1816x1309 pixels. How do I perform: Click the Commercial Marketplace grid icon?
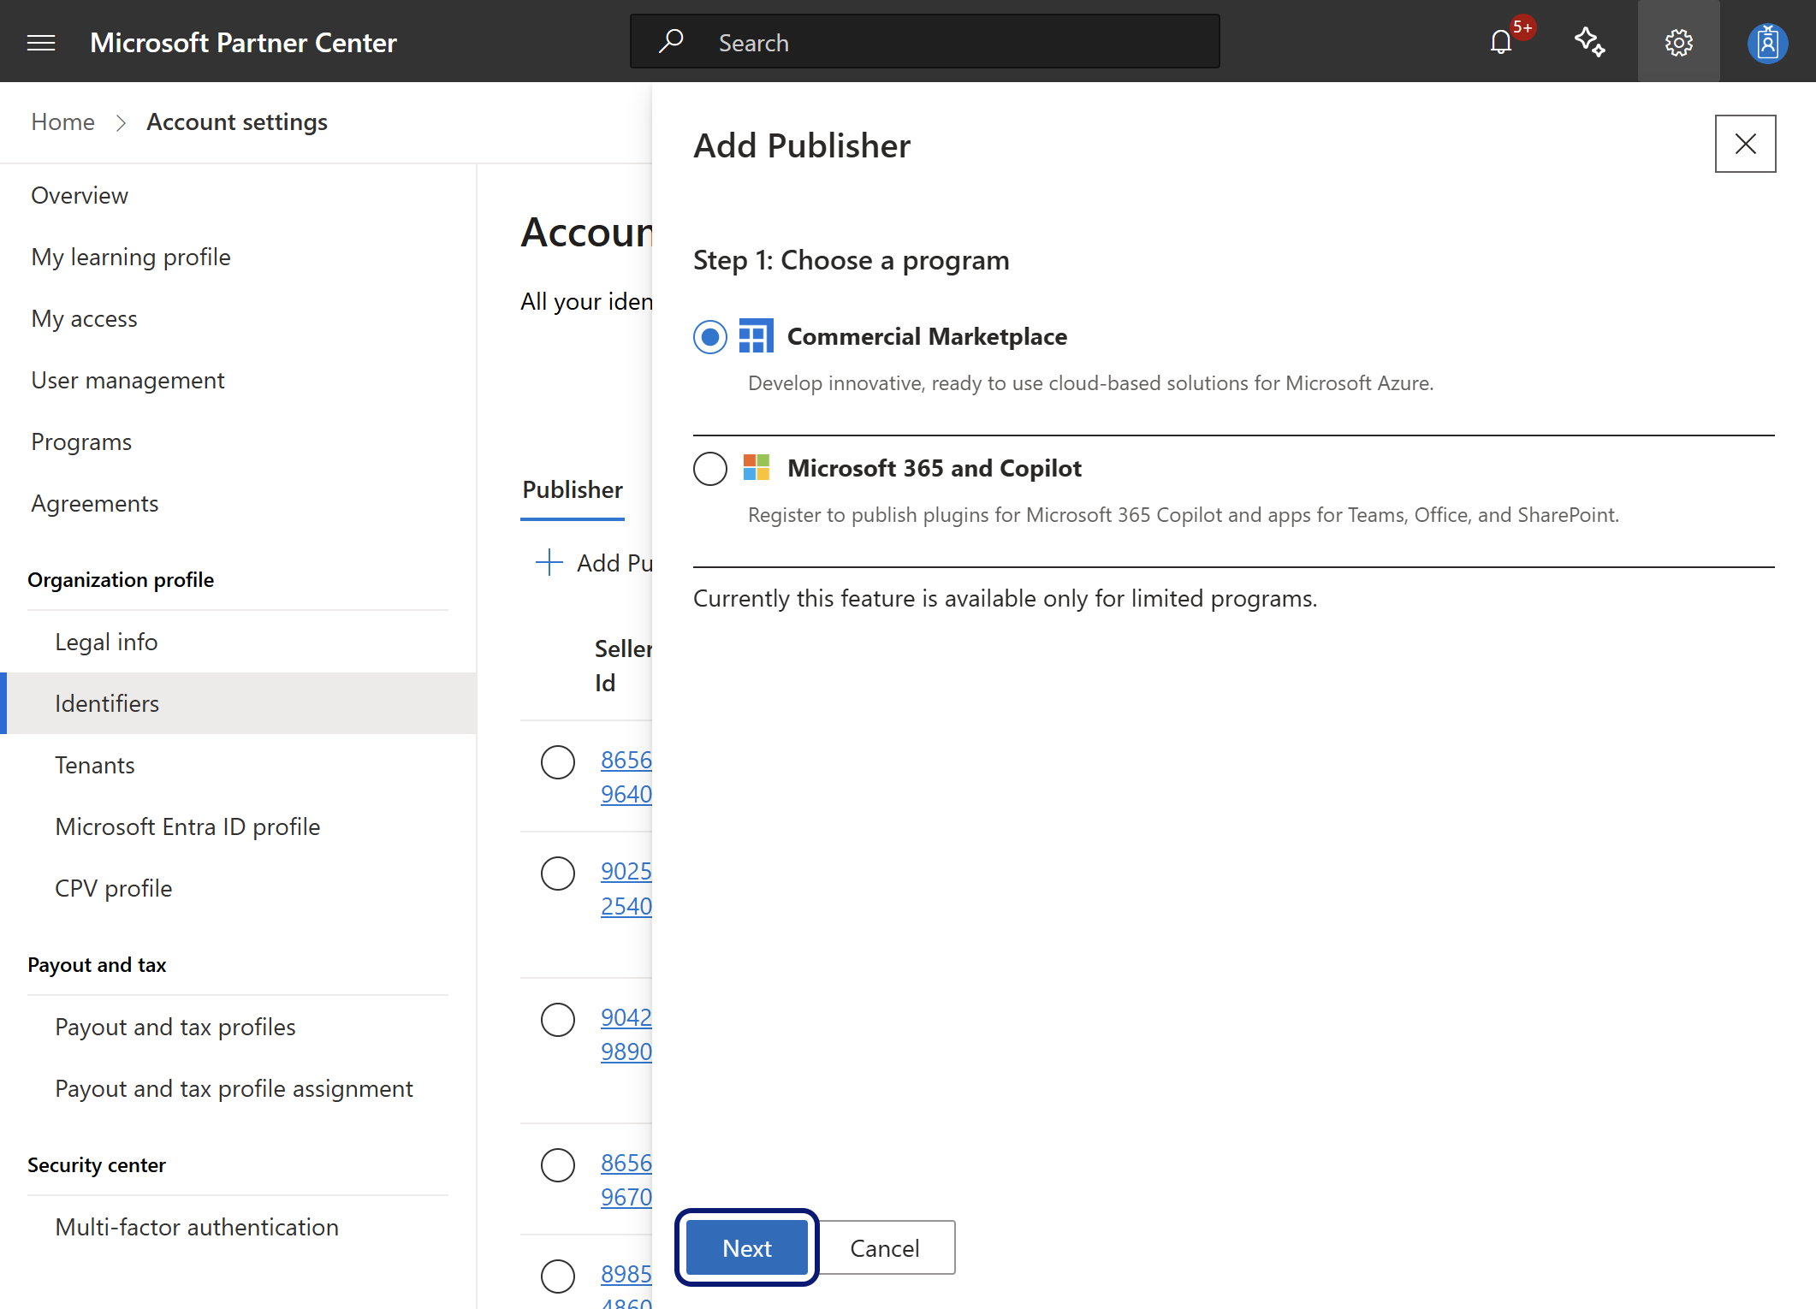click(757, 336)
